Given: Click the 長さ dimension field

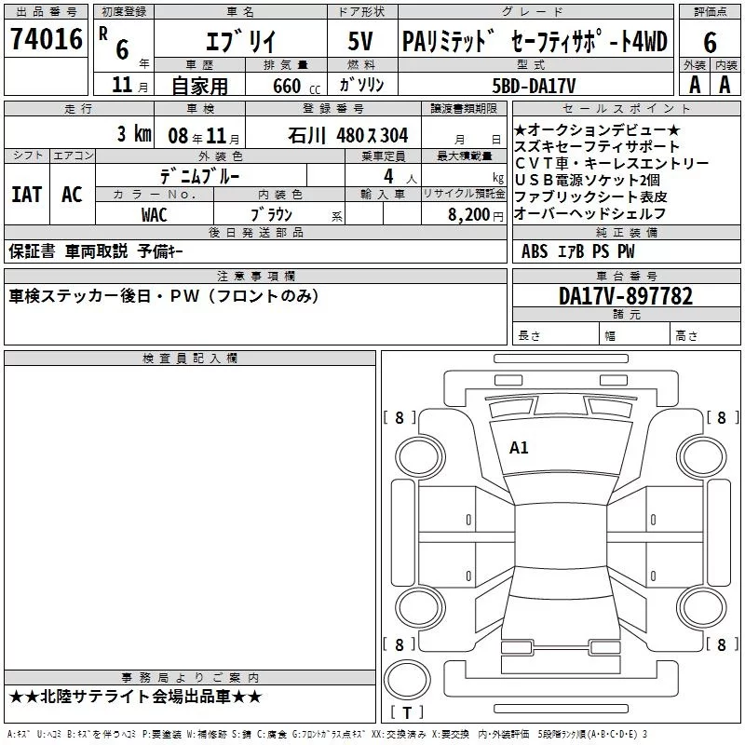Looking at the screenshot, I should [x=555, y=333].
